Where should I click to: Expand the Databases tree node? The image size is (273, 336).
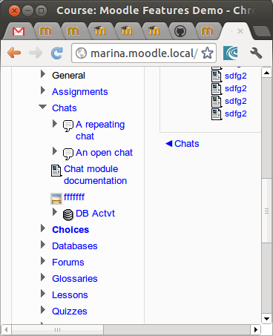(x=43, y=245)
